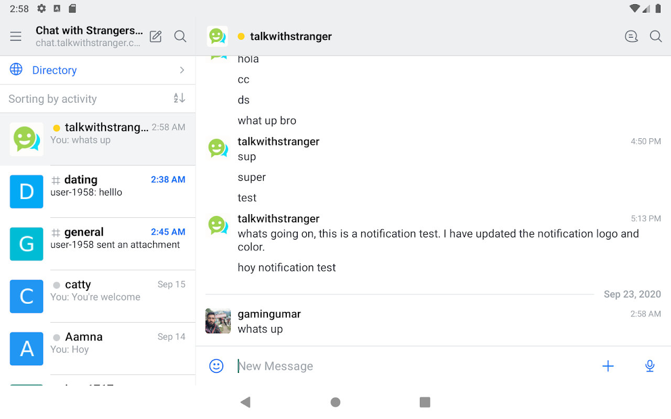Tap the plus attachment icon

(608, 366)
